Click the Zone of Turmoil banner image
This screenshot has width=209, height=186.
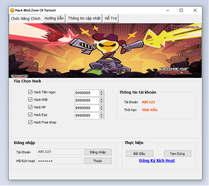click(105, 50)
